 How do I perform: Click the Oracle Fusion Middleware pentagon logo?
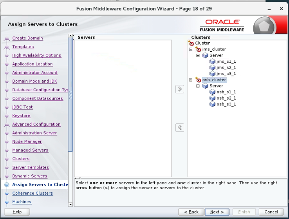(264, 26)
